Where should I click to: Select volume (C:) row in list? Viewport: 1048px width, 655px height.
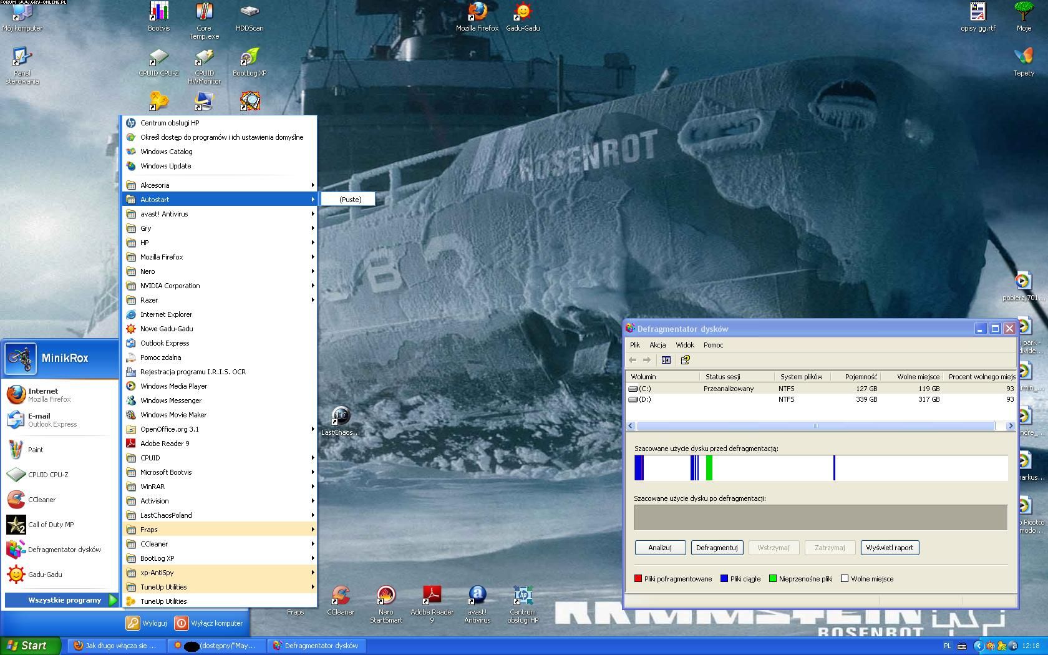point(821,389)
